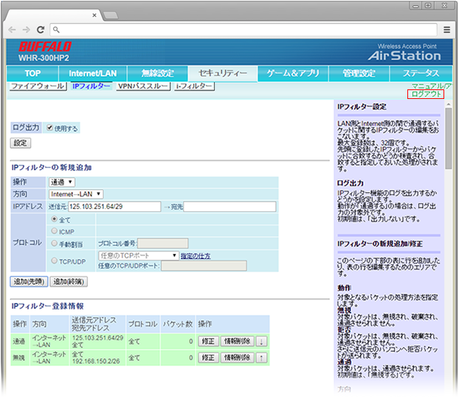
Task: Click the マニュアル link
Action: [432, 86]
